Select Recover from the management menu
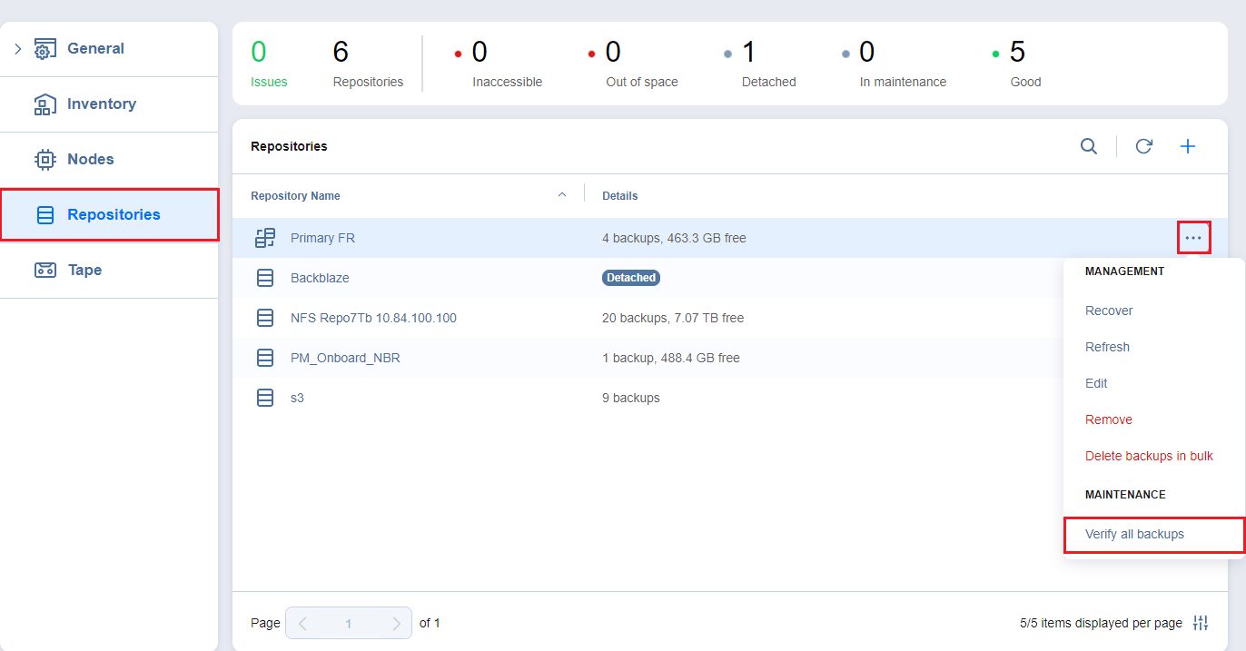 [1108, 310]
